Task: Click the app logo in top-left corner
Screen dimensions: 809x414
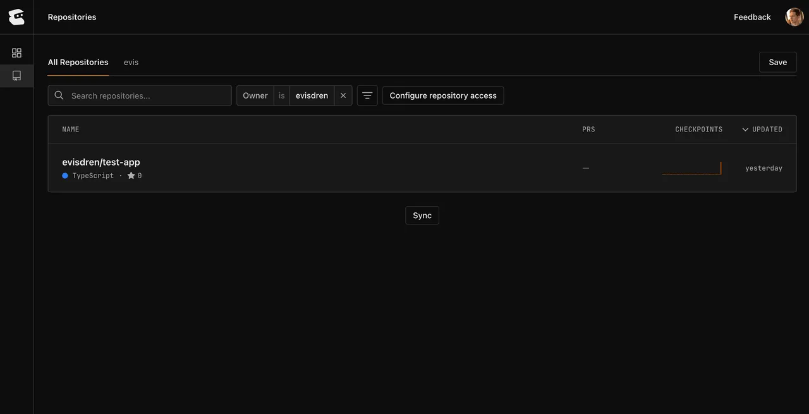Action: coord(16,17)
